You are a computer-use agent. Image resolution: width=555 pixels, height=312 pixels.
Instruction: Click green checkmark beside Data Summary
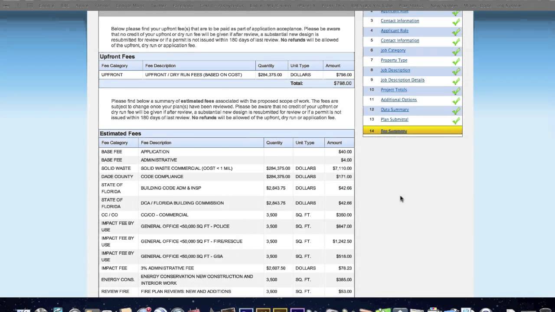(x=456, y=111)
